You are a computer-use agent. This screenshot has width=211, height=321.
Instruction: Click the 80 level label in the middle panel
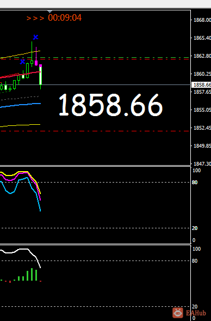tap(195, 183)
